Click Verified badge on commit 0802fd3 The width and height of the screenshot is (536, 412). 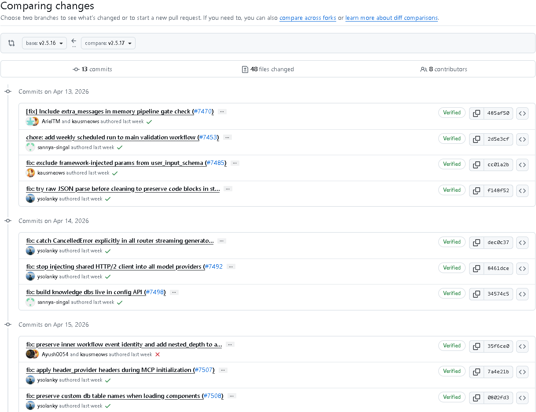point(452,397)
